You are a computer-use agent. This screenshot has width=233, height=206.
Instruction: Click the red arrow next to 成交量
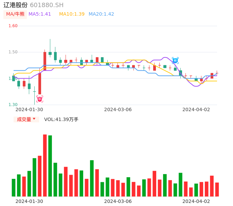(34, 119)
